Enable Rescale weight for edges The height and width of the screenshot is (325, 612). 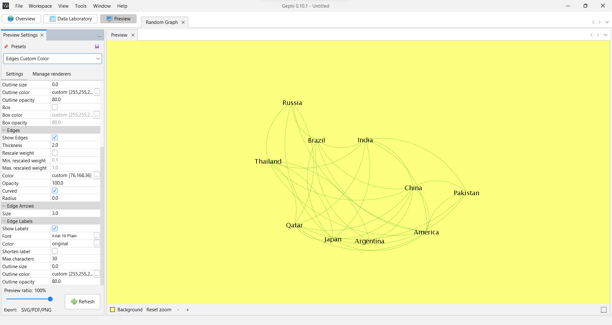click(55, 152)
